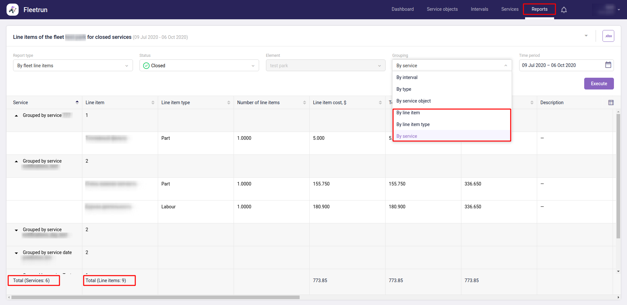Click the Fleetrun logo icon
The image size is (627, 305).
pyautogui.click(x=12, y=10)
